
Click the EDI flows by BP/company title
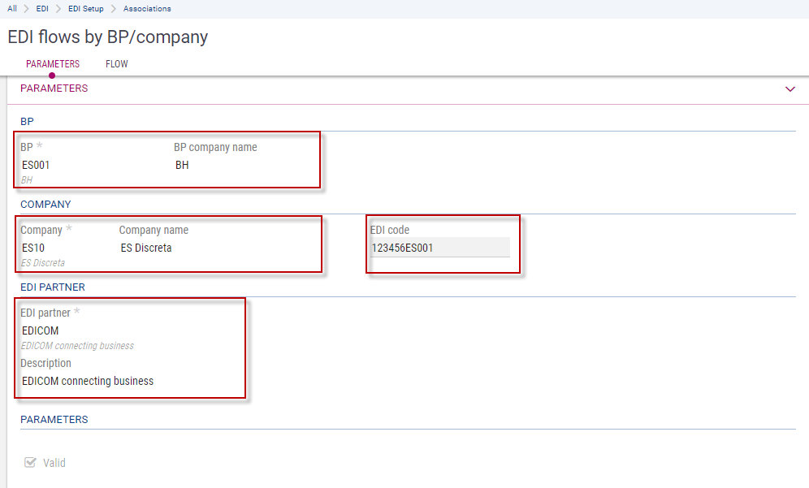(108, 37)
